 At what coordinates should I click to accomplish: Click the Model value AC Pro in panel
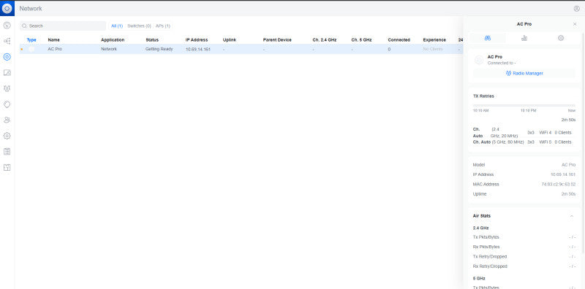(569, 165)
